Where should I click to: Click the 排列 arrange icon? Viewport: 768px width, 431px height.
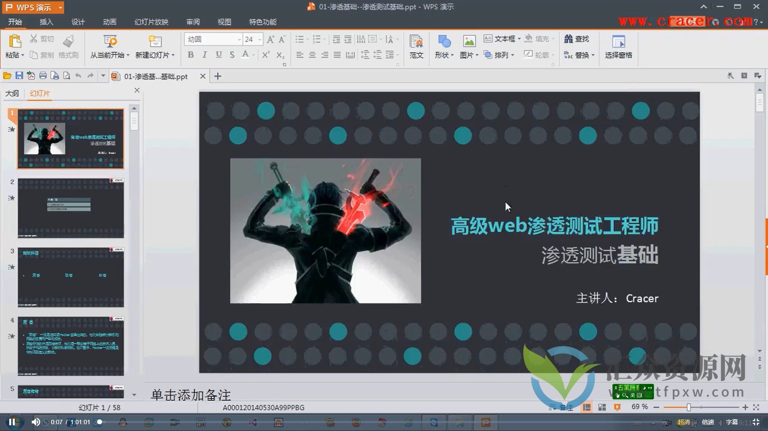497,55
